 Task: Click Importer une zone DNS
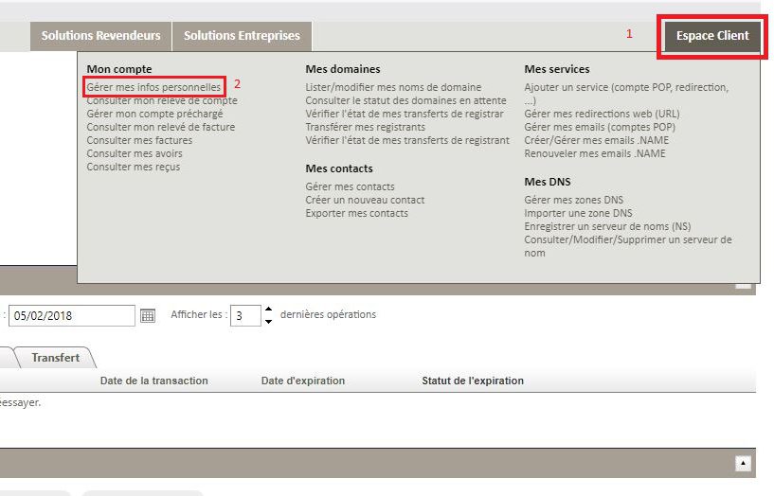578,213
